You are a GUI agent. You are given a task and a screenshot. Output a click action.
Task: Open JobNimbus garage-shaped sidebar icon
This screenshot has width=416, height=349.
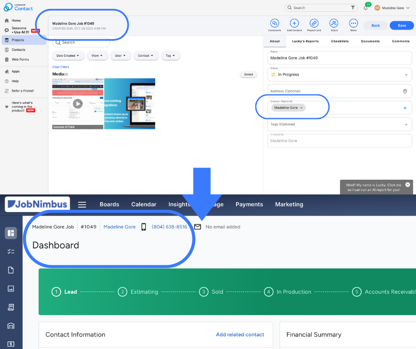point(11,326)
